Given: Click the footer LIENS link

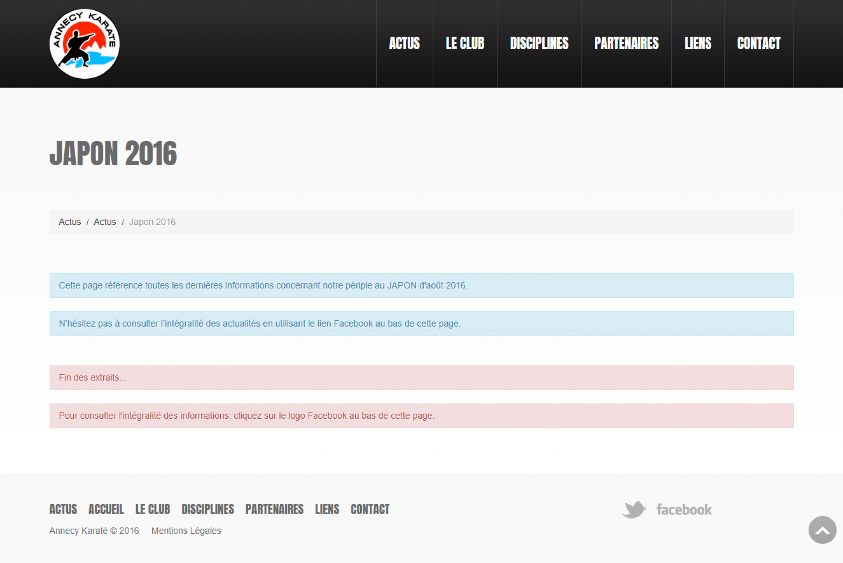Looking at the screenshot, I should [x=327, y=509].
